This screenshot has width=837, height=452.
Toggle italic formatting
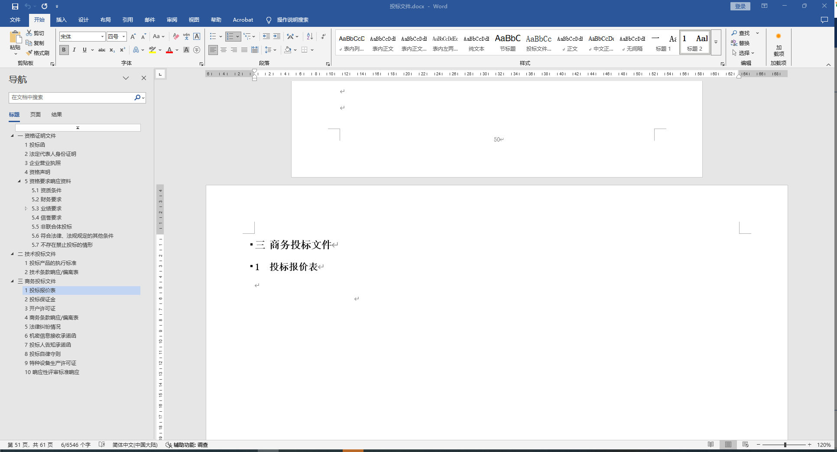pos(74,50)
